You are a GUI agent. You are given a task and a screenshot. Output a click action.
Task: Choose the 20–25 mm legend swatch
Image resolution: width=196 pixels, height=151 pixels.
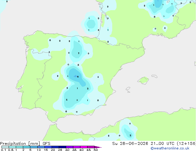pyautogui.click(x=55, y=147)
